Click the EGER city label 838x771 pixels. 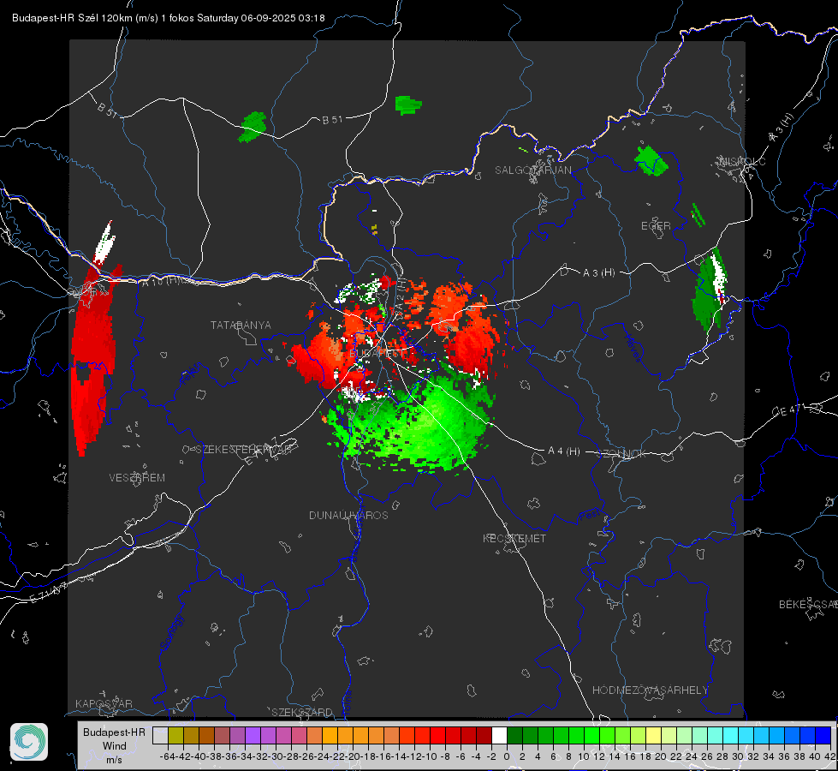(x=656, y=226)
